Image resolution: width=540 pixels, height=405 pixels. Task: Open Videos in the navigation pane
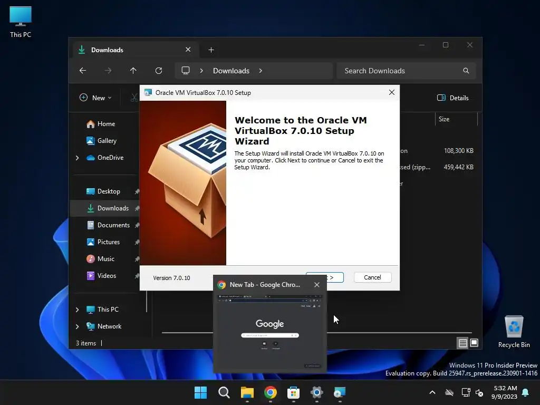tap(107, 275)
